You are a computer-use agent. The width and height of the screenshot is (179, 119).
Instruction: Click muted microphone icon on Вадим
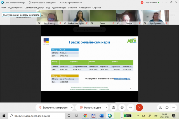(140, 23)
